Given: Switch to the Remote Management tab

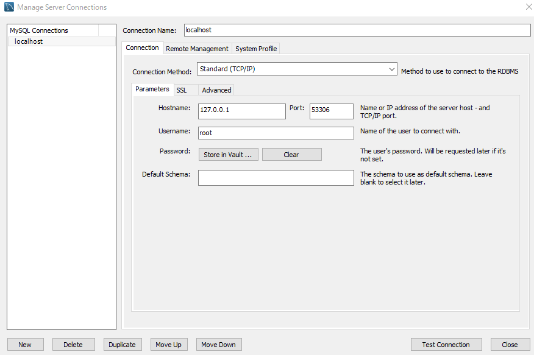Looking at the screenshot, I should pos(196,49).
